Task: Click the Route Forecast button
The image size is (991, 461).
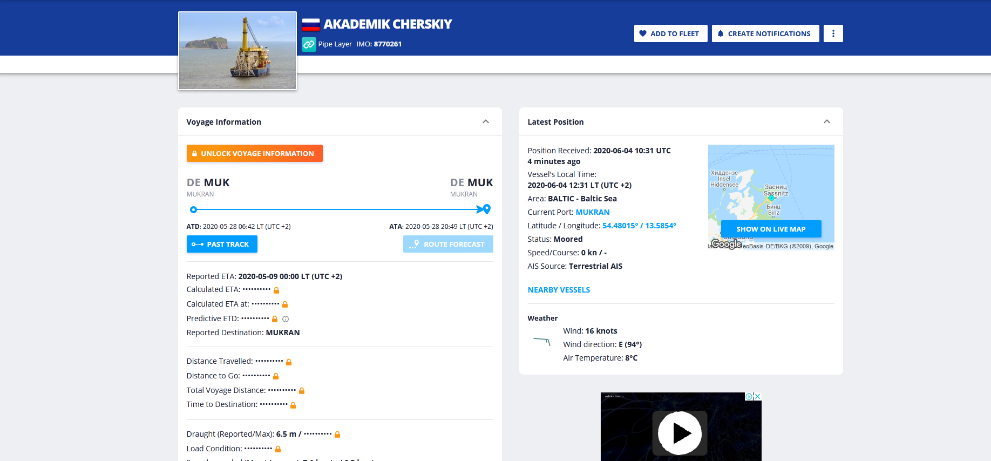Action: pos(448,244)
